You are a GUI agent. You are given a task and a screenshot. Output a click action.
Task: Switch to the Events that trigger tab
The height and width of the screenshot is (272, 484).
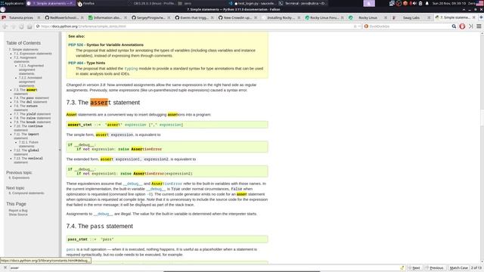click(194, 18)
